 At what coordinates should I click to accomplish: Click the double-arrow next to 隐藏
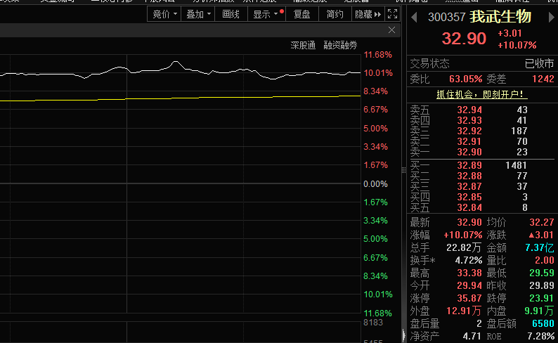[x=378, y=14]
